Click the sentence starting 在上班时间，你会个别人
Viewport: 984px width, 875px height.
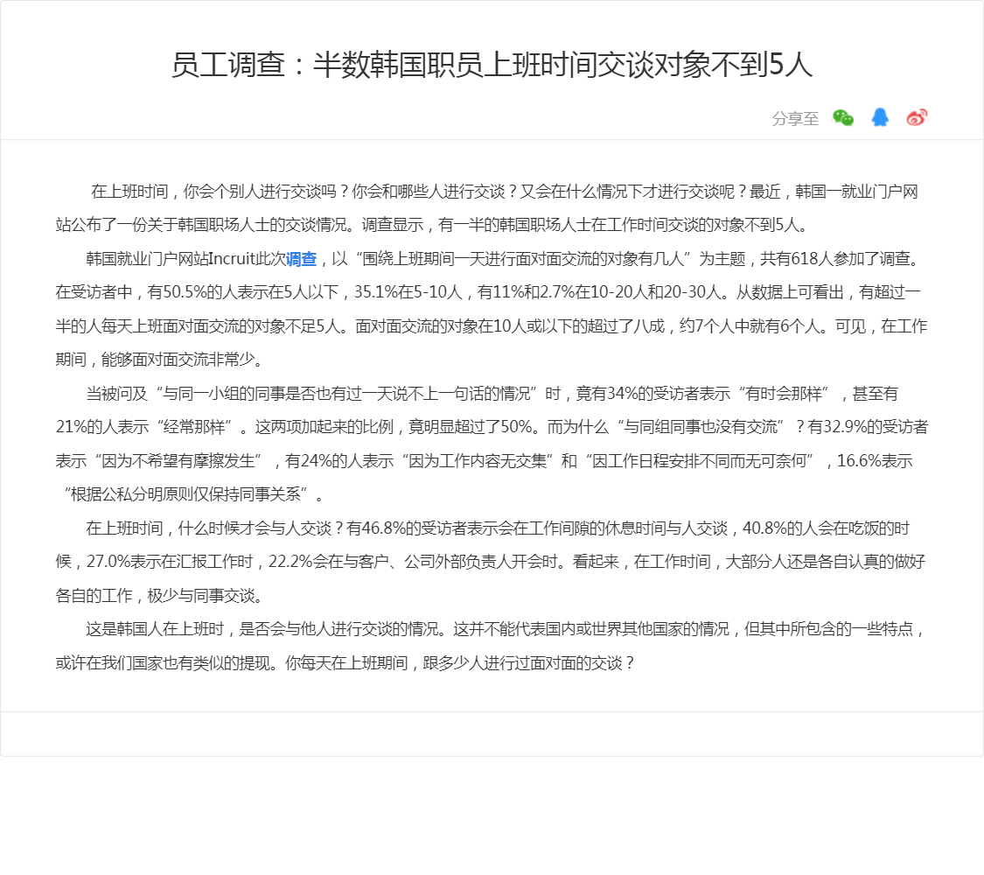(214, 192)
